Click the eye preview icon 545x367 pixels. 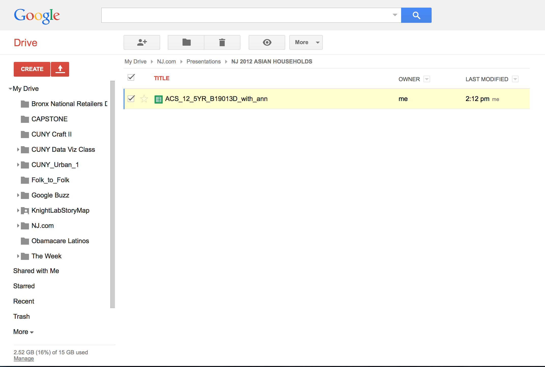click(x=267, y=42)
